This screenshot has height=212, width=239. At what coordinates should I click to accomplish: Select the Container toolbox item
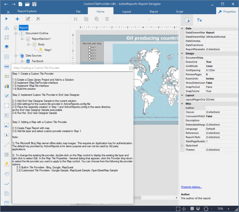7,105
